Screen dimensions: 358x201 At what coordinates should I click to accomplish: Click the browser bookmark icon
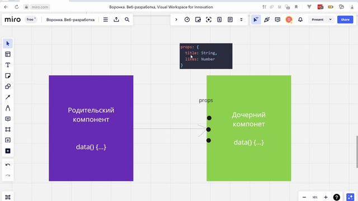pyautogui.click(x=296, y=7)
